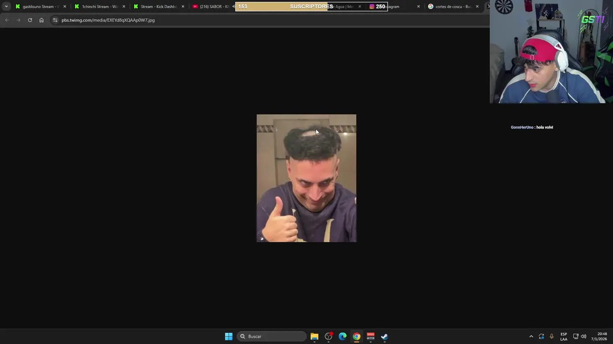
Task: Click the Instagram icon in the 250 overlay
Action: tap(372, 7)
